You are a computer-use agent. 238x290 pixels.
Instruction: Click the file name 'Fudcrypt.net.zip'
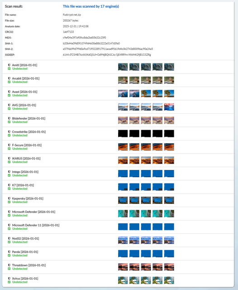pyautogui.click(x=72, y=14)
